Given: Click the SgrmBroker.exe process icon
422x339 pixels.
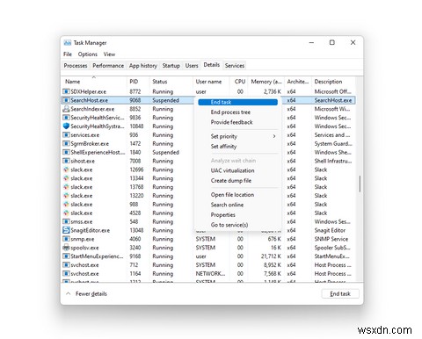Looking at the screenshot, I should (x=66, y=144).
